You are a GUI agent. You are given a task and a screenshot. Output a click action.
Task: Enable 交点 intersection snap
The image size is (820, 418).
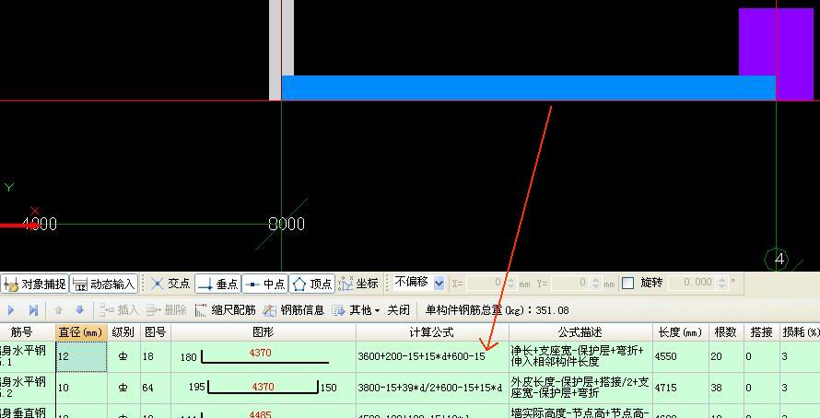pyautogui.click(x=170, y=284)
